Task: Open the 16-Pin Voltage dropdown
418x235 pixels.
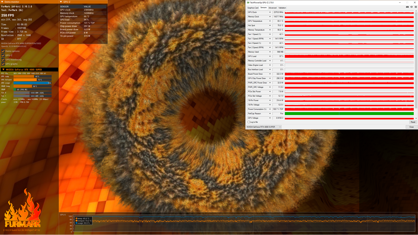Action: [270, 105]
